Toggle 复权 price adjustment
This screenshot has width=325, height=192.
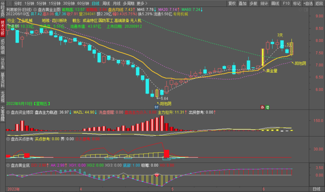(x=232, y=3)
